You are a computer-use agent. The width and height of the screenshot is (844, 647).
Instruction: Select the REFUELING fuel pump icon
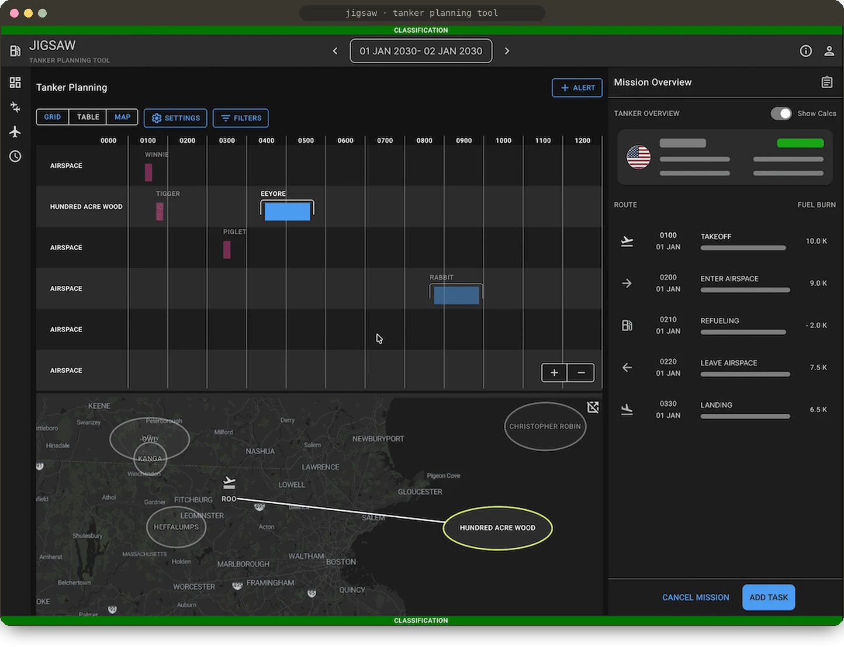click(x=627, y=326)
